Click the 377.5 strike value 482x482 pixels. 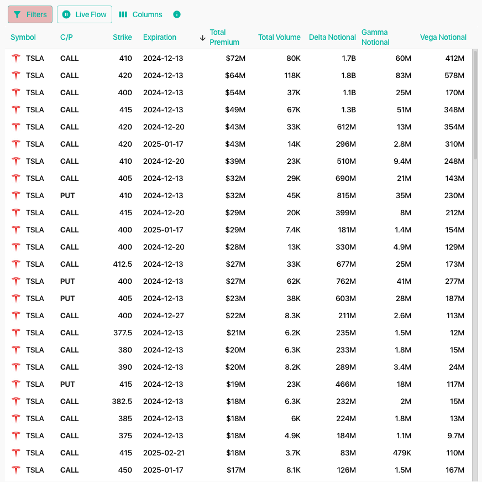[x=123, y=333]
